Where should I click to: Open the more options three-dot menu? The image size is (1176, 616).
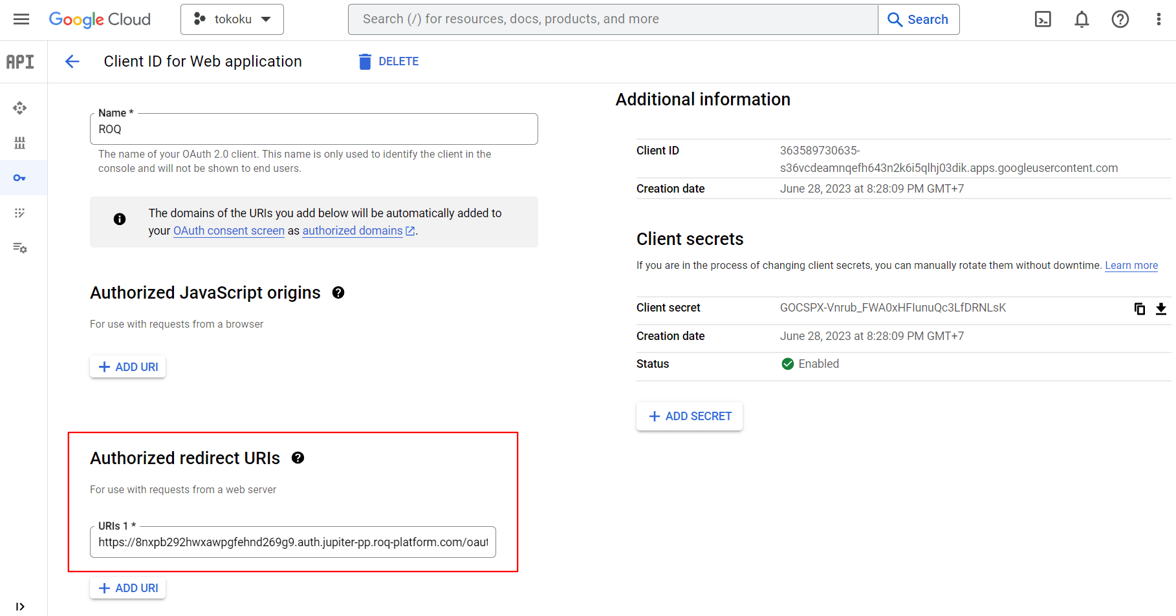pos(1158,19)
